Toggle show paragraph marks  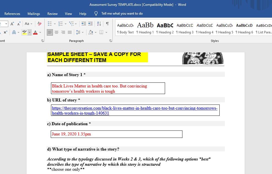pyautogui.click(x=107, y=24)
